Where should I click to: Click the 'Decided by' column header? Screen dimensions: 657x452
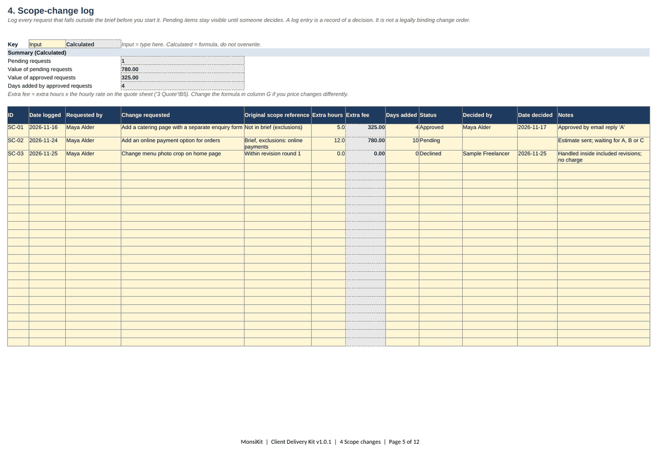(489, 115)
